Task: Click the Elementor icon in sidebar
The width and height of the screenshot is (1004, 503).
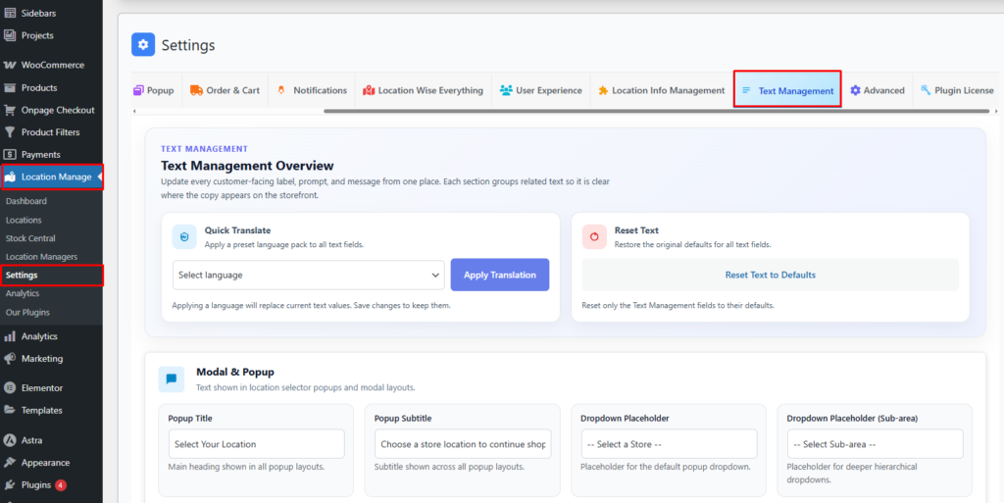Action: pyautogui.click(x=10, y=387)
